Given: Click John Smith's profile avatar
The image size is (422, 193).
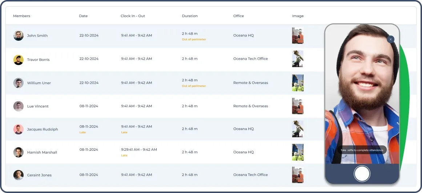Looking at the screenshot, I should 19,36.
